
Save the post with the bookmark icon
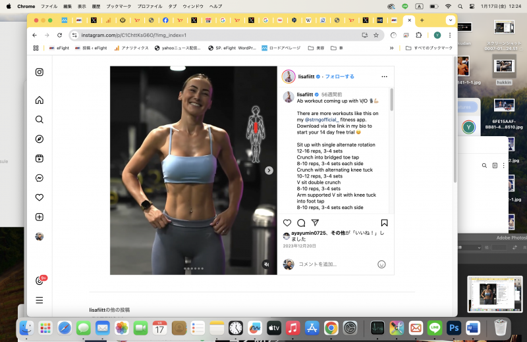(x=384, y=223)
